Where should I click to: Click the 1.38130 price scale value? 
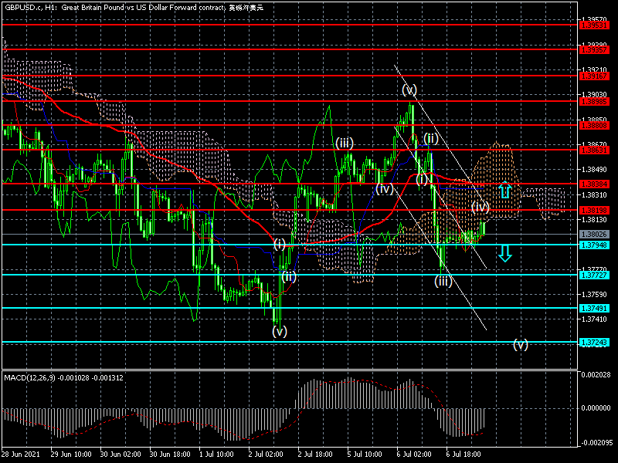point(594,220)
